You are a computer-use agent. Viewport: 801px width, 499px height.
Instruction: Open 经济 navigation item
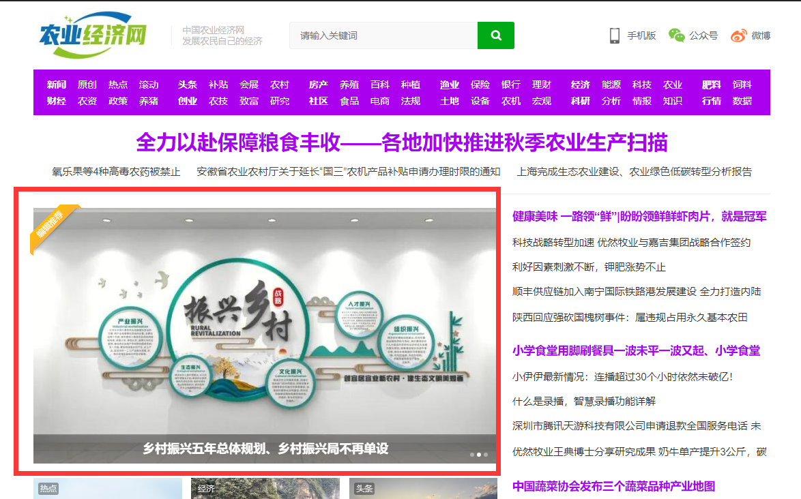coord(581,85)
